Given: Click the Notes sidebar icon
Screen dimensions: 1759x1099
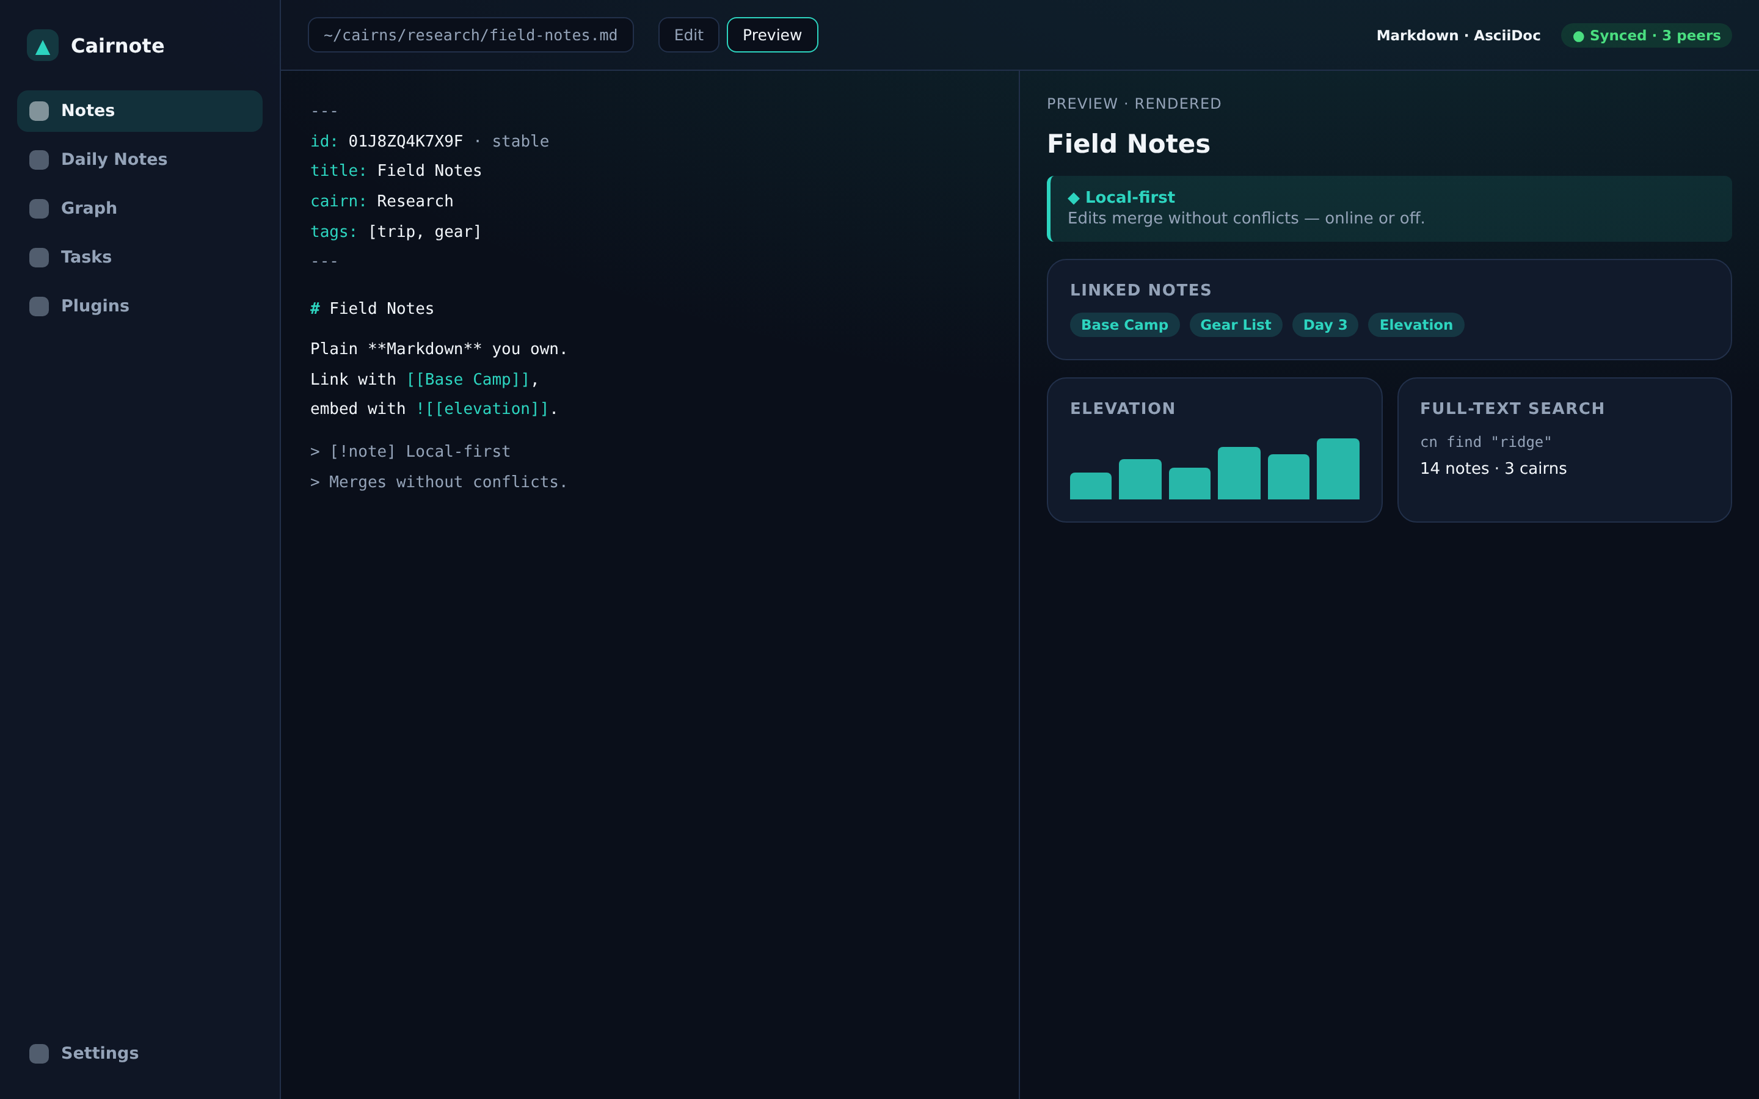Looking at the screenshot, I should tap(39, 111).
